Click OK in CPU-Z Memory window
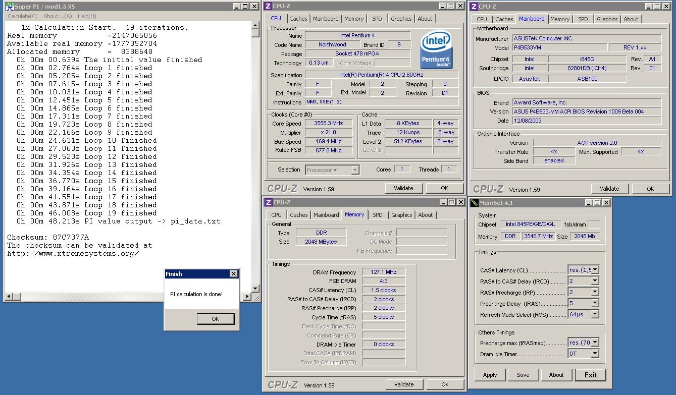 [445, 384]
